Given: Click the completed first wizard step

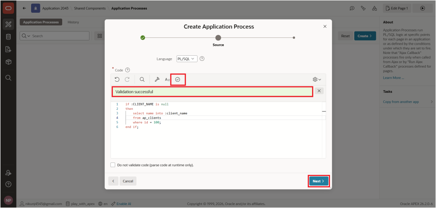Looking at the screenshot, I should (143, 37).
